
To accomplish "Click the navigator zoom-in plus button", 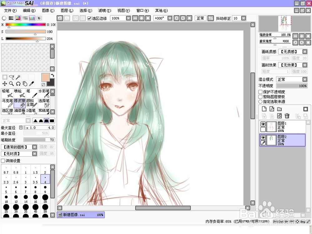I will point(302,36).
